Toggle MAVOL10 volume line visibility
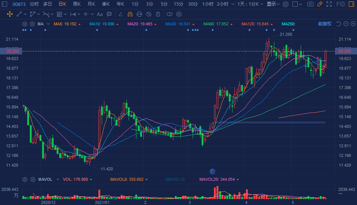The height and width of the screenshot is (205, 357). [x=176, y=179]
